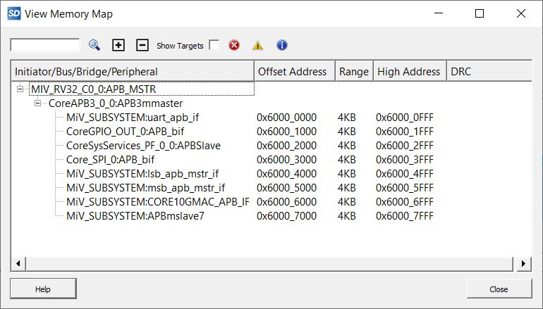
Task: Collapse the CoreAPB3_0_0:APB3mmaster node
Action: click(38, 103)
